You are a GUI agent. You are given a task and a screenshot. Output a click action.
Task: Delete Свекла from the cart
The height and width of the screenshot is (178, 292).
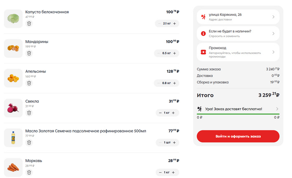click(29, 113)
